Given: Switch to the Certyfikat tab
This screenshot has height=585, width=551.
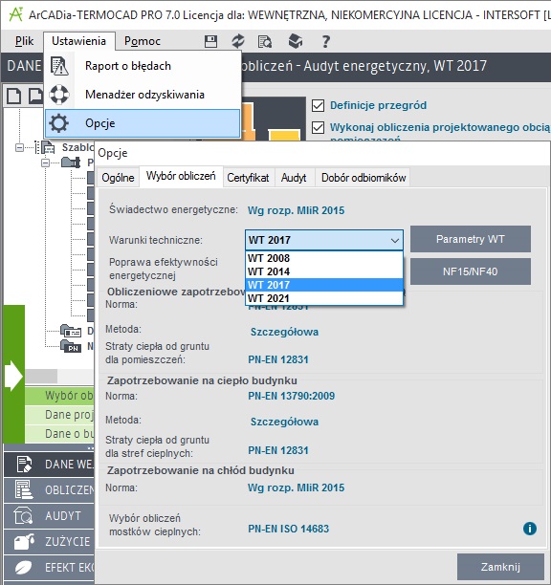Looking at the screenshot, I should click(x=248, y=178).
